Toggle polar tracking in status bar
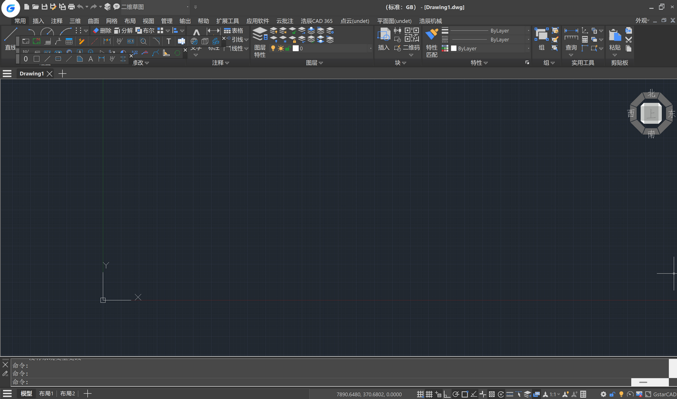 [455, 394]
